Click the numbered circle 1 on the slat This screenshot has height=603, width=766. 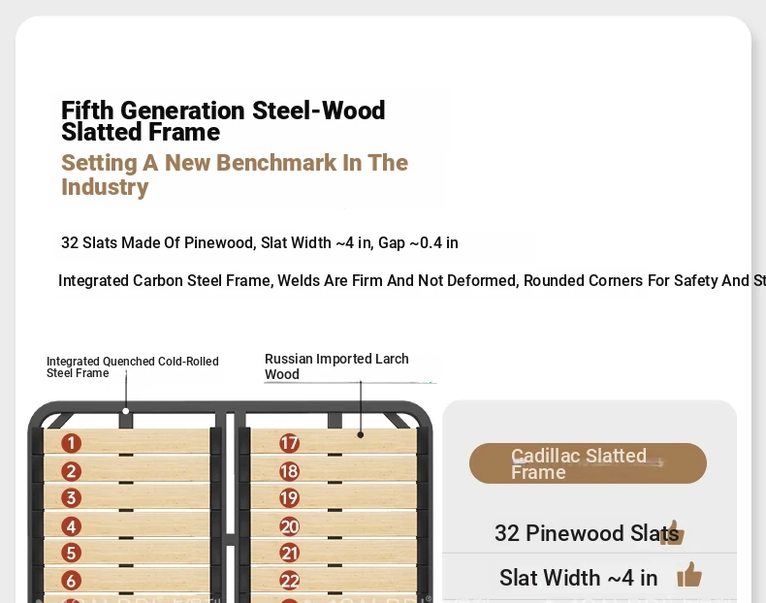coord(71,443)
